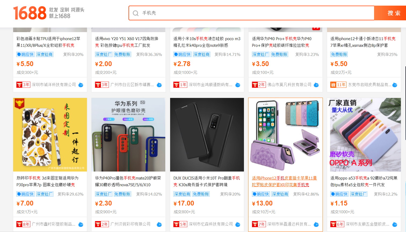Open the iPhone12手机皮套 product title link

click(284, 181)
